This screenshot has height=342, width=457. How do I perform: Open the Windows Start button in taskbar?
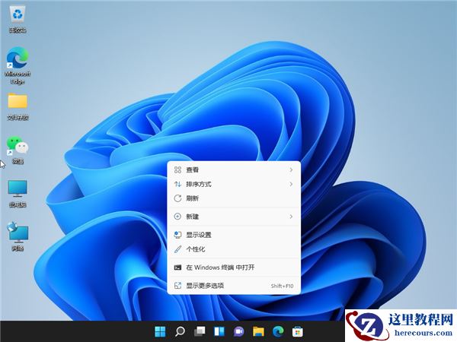tap(160, 331)
